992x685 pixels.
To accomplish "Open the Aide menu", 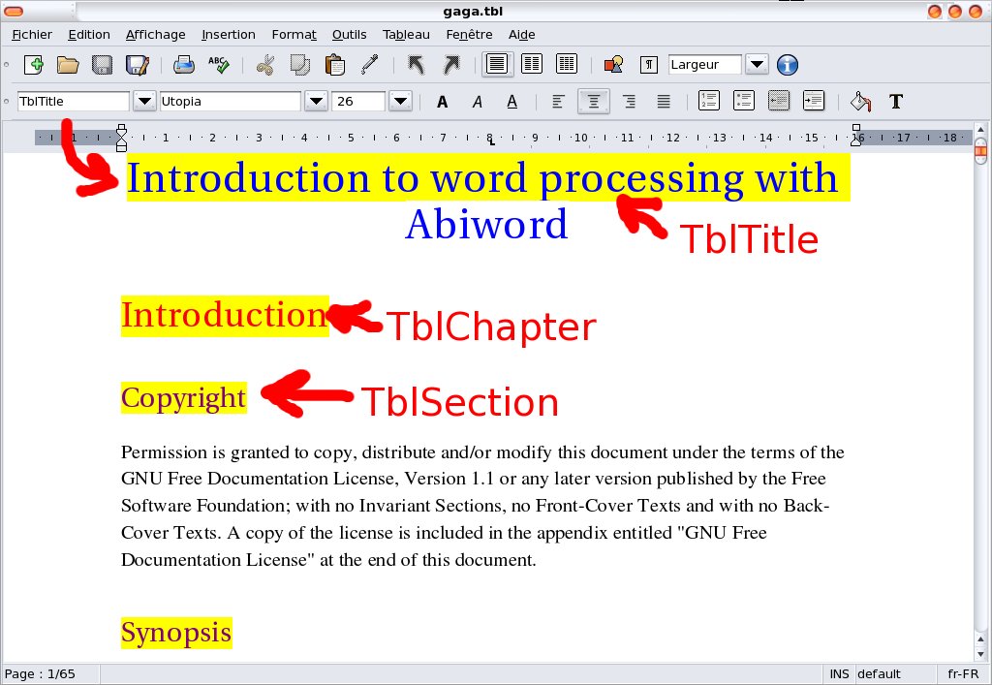I will 521,35.
